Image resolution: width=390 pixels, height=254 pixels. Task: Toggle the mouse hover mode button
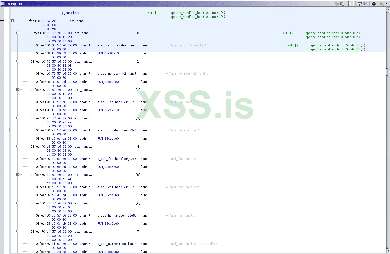pos(351,4)
